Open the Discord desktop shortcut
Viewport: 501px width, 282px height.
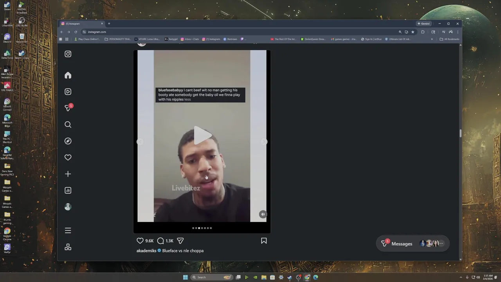click(x=7, y=38)
